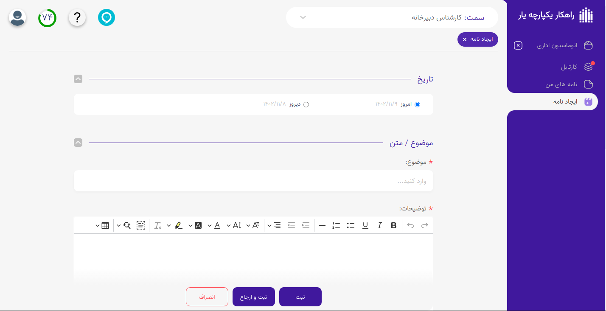Select the دیروز date radio button
The width and height of the screenshot is (606, 311).
click(306, 104)
